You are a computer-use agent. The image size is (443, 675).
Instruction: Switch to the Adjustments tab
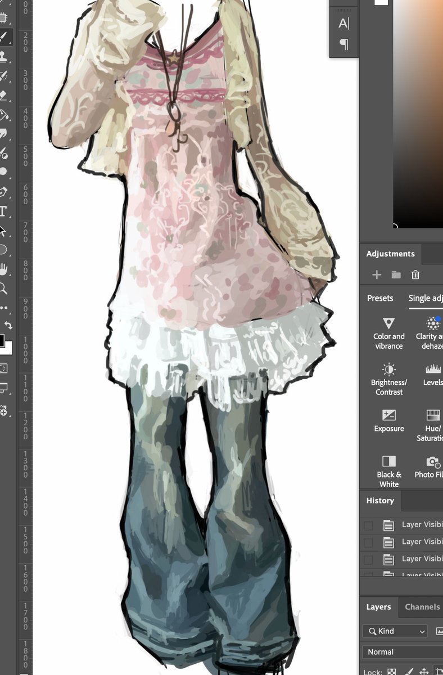point(390,254)
